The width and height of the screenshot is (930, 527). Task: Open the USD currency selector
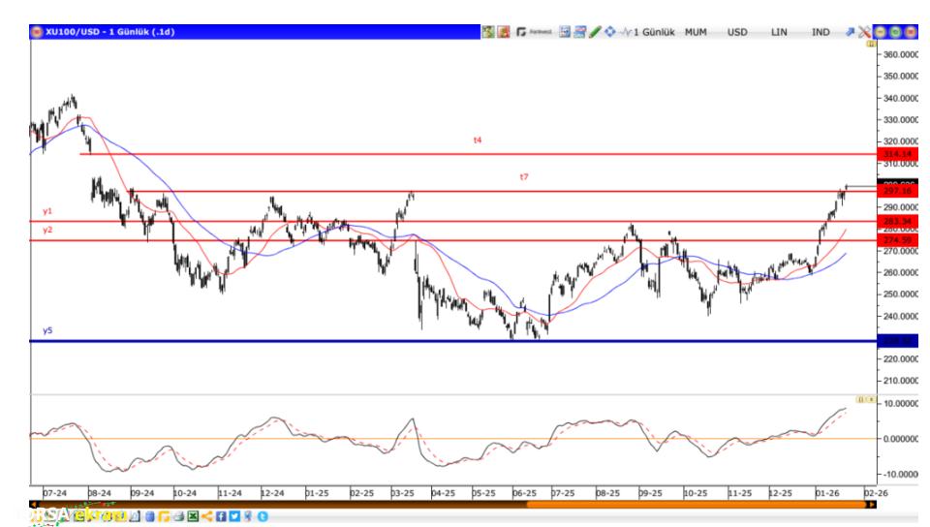click(737, 32)
